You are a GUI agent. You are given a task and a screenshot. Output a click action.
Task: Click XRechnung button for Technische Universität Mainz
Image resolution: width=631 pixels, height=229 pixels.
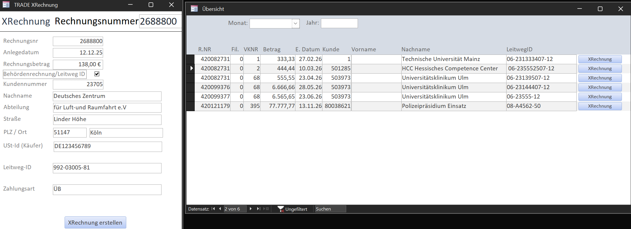point(600,59)
